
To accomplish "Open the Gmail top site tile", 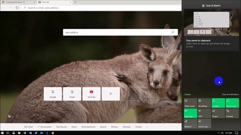I will click(72, 94).
